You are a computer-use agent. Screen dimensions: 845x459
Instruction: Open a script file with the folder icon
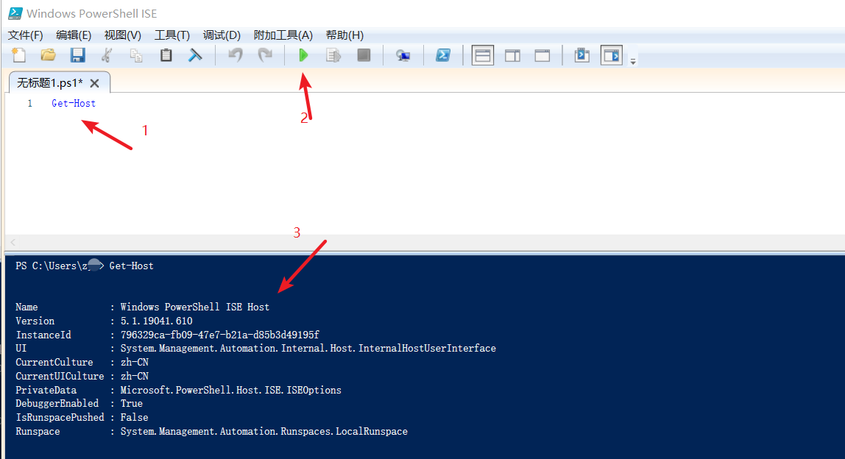point(48,55)
